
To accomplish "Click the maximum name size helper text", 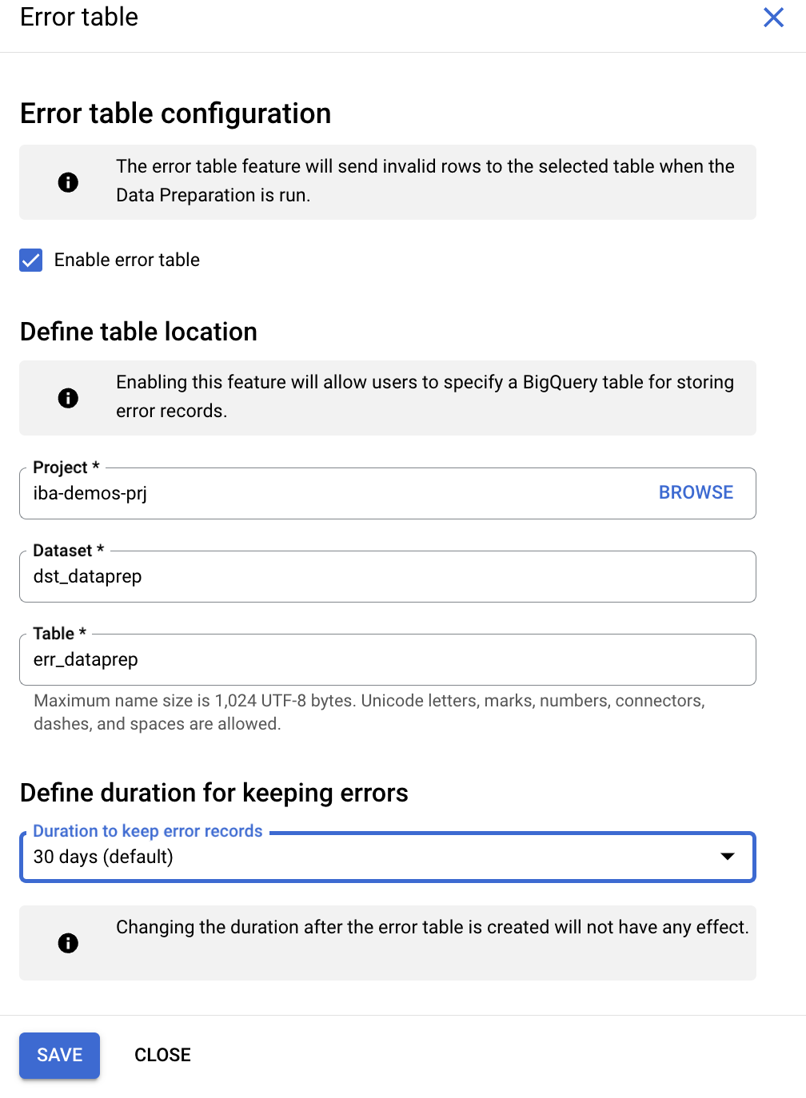I will pos(369,712).
